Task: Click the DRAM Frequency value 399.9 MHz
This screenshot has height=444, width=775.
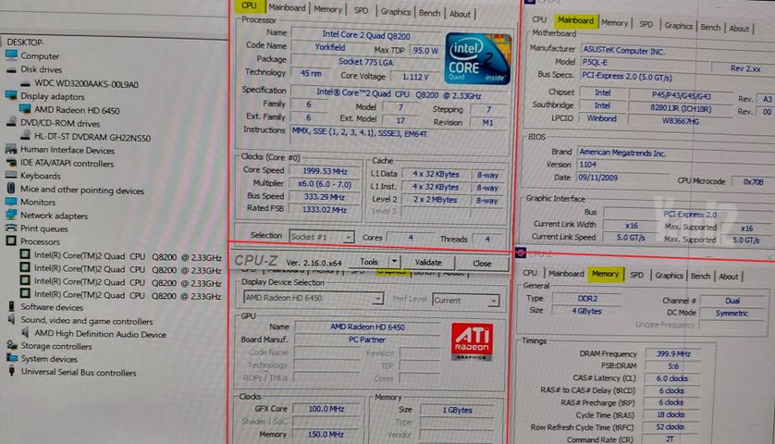Action: (x=673, y=354)
